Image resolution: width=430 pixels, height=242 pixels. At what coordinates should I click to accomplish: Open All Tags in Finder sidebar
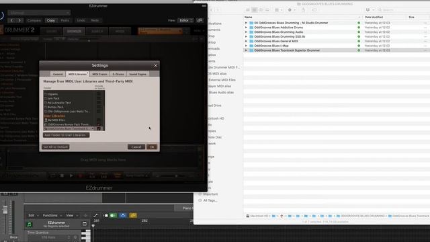tap(208, 200)
